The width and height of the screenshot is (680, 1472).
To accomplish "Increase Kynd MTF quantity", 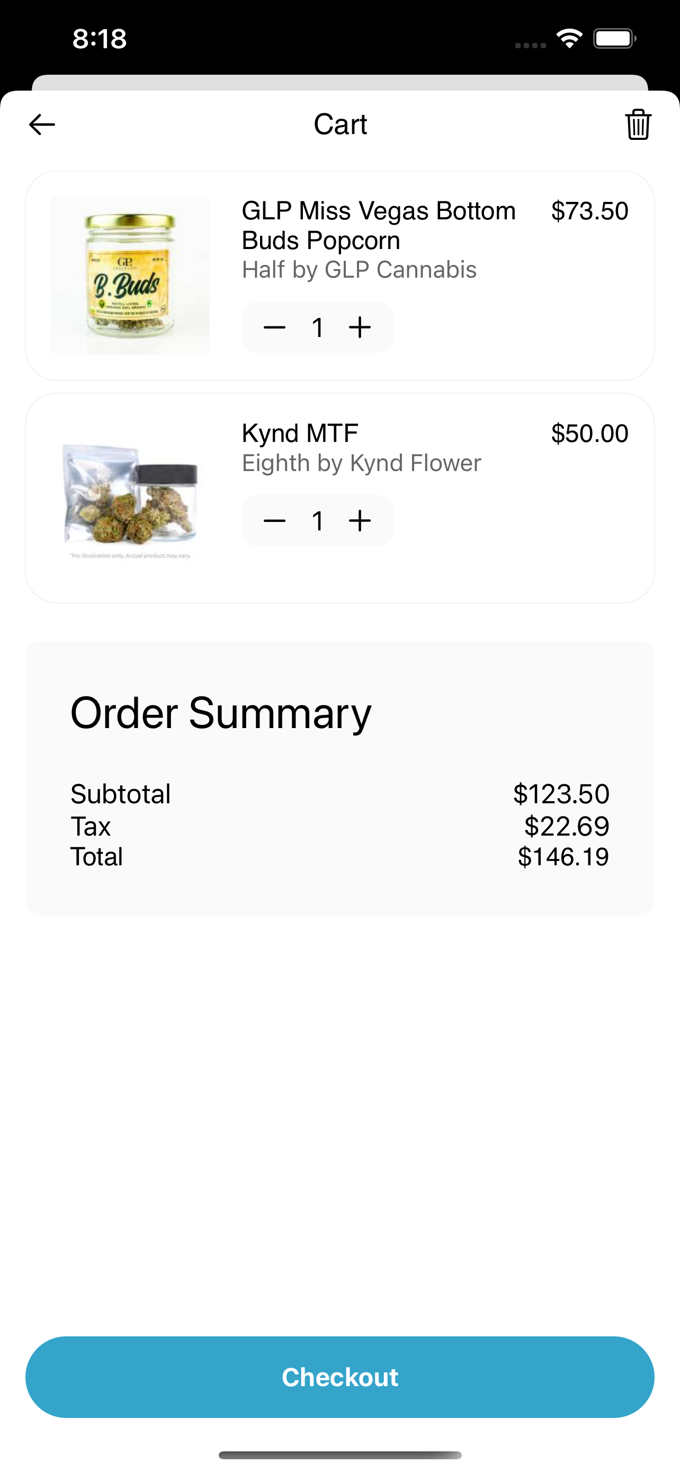I will (360, 520).
